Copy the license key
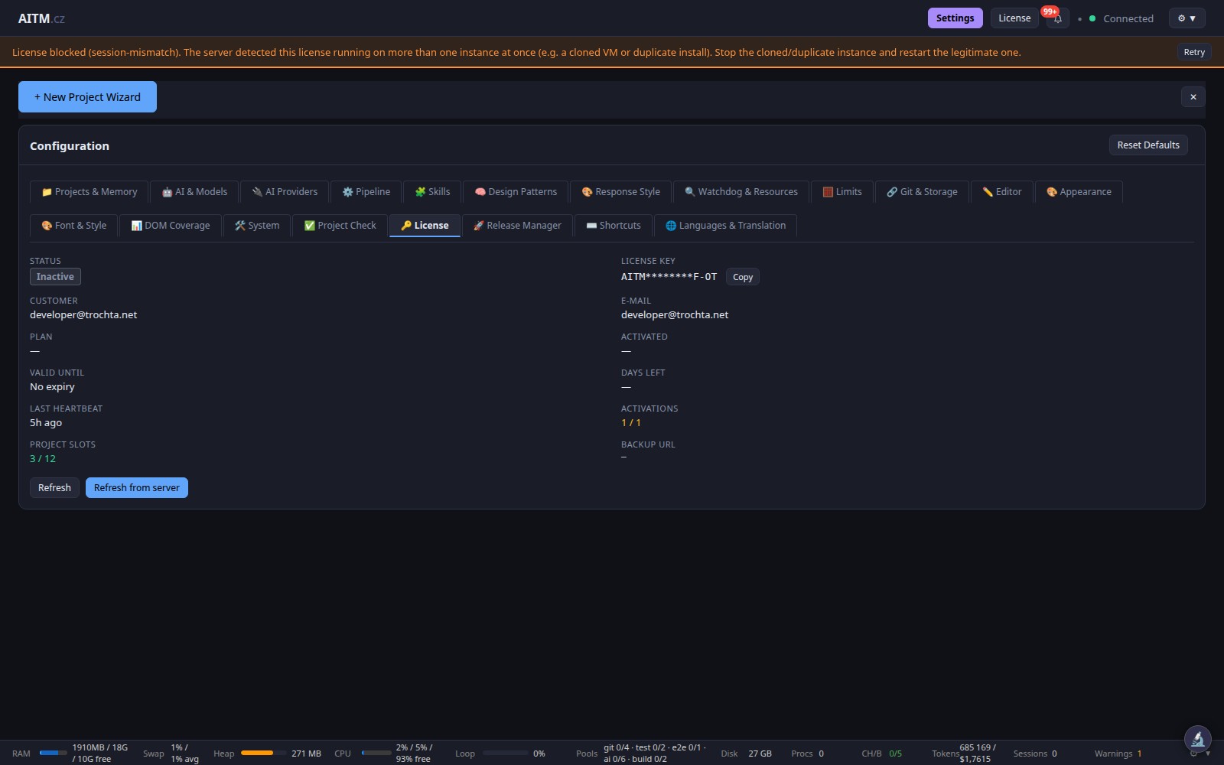This screenshot has width=1224, height=765. [743, 277]
